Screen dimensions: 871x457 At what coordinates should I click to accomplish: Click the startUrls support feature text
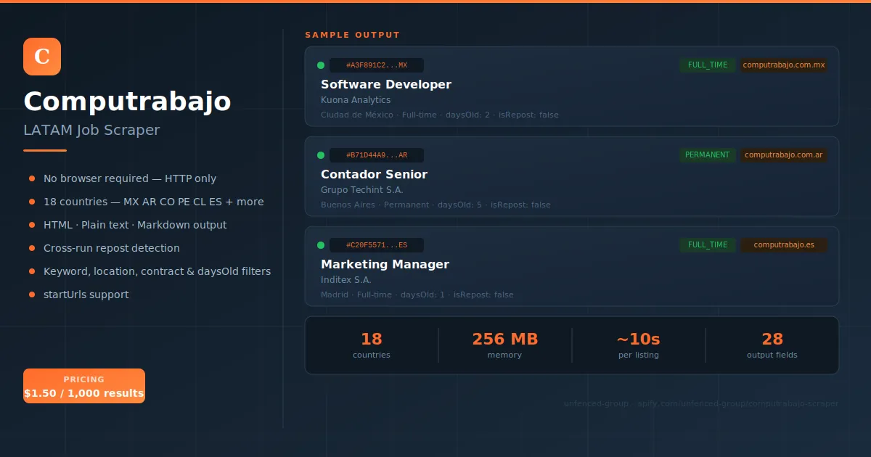[86, 295]
